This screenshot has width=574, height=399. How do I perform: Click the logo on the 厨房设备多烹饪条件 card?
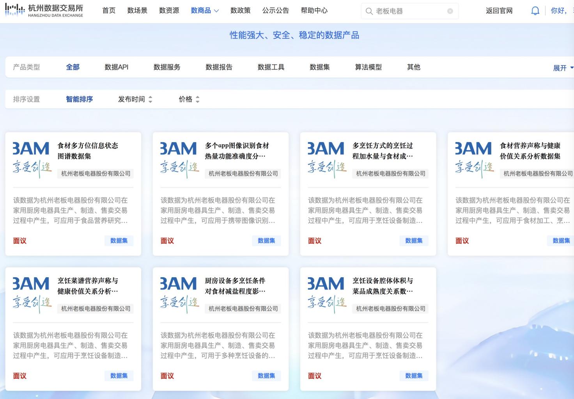[179, 295]
